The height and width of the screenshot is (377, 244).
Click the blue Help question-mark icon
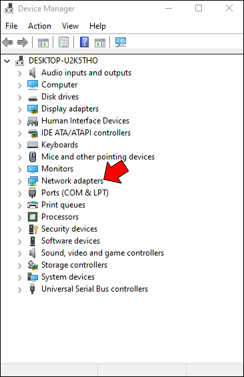(x=84, y=42)
